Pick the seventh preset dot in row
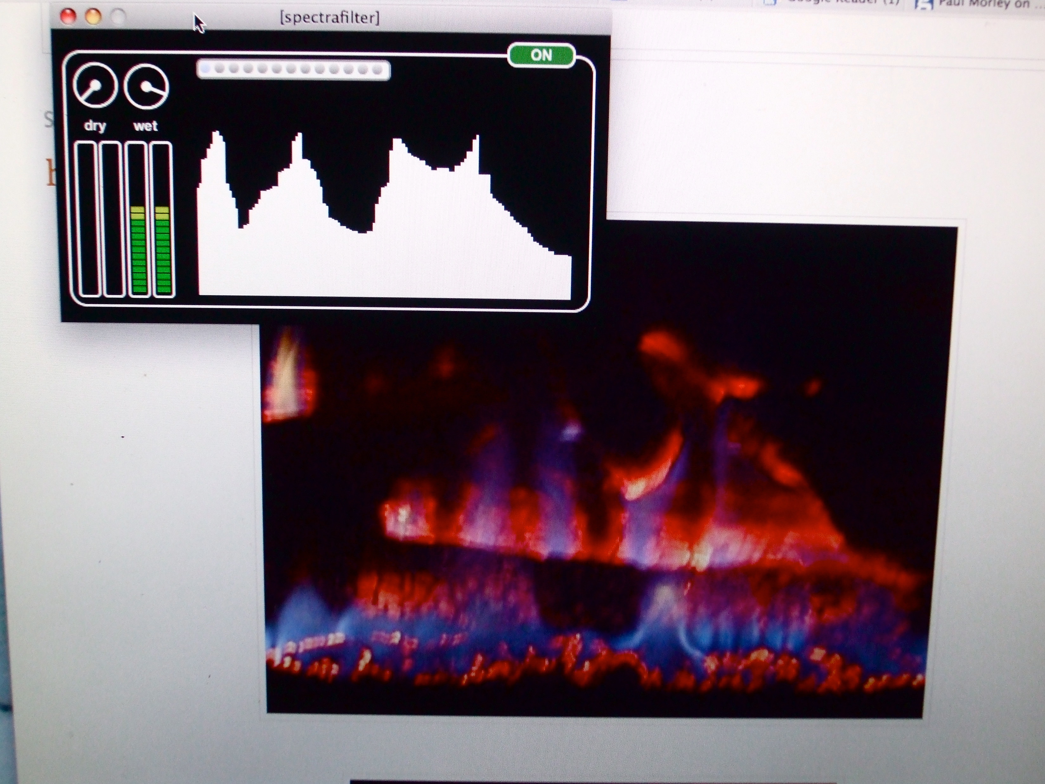Image resolution: width=1045 pixels, height=784 pixels. tap(291, 70)
